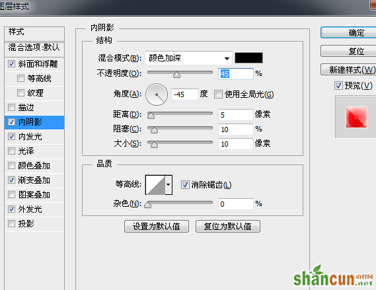Click the black shadow color swatch
The image size is (376, 290).
[x=248, y=58]
